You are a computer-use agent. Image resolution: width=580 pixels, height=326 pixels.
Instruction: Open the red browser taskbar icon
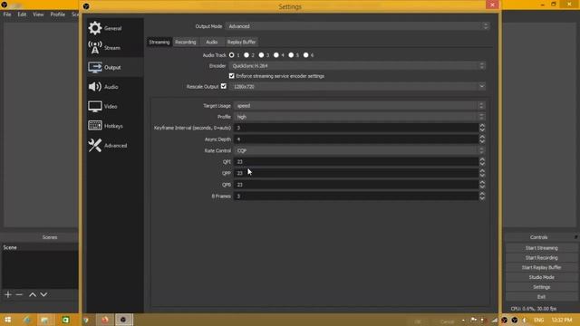(x=105, y=320)
